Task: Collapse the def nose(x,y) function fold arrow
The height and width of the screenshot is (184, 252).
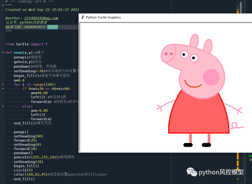Action: tap(3, 52)
